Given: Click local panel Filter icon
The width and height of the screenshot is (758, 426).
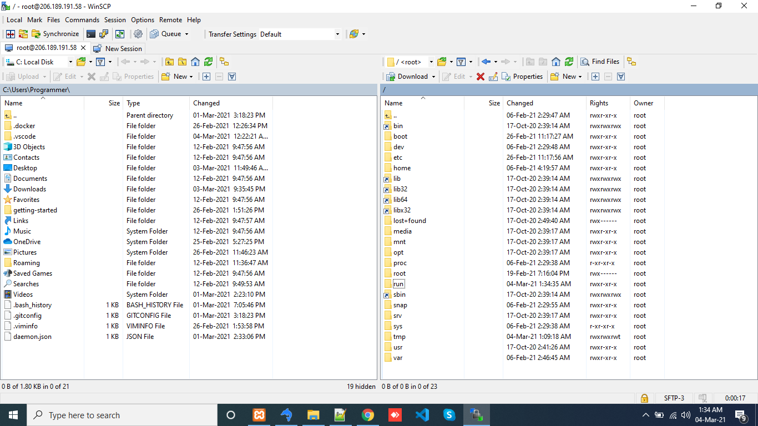Looking at the screenshot, I should point(100,62).
